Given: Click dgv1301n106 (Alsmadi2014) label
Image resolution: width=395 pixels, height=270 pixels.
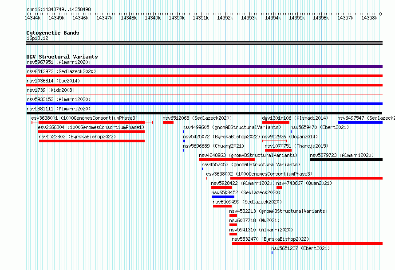Looking at the screenshot, I should [x=295, y=118].
